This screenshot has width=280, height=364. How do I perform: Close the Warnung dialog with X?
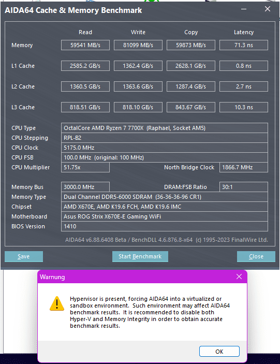point(239,276)
